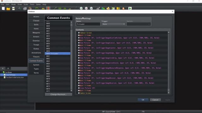Open the Types database tab

(x=36, y=69)
